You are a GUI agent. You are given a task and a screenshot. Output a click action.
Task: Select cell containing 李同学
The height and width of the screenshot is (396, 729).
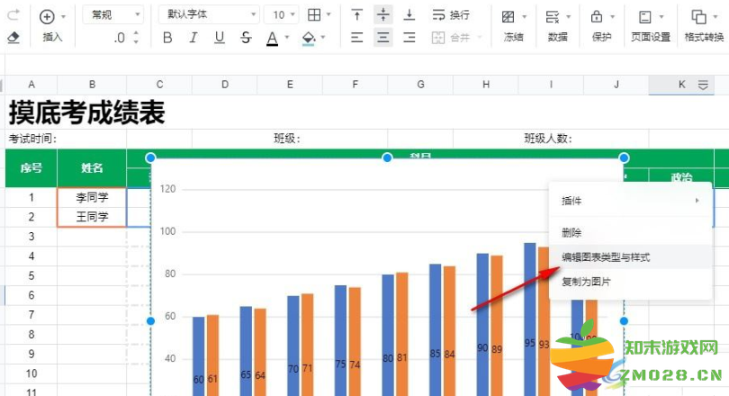click(92, 197)
